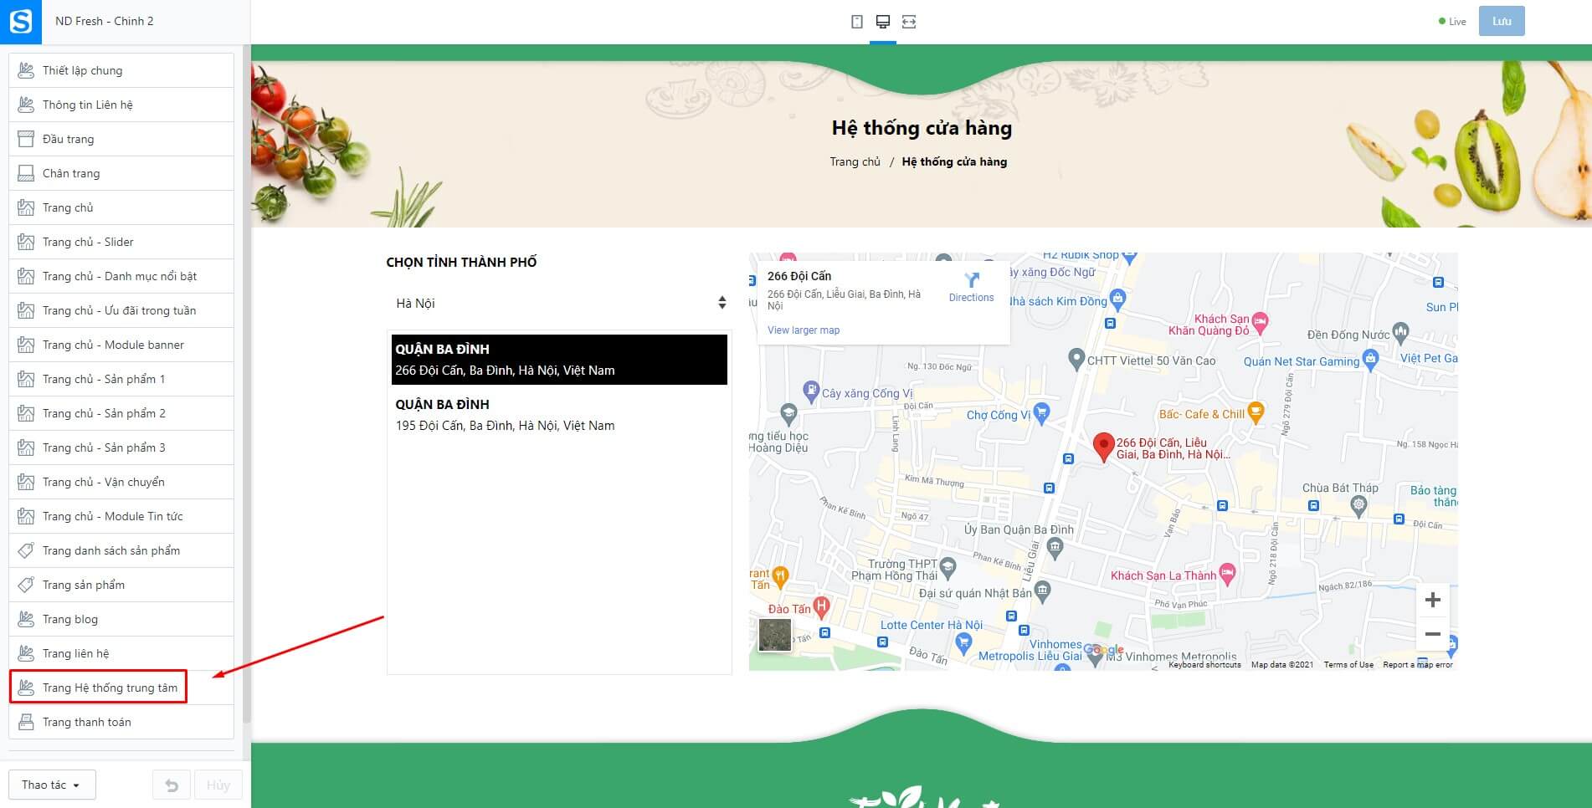Click the Hủy cancel button

pyautogui.click(x=218, y=785)
